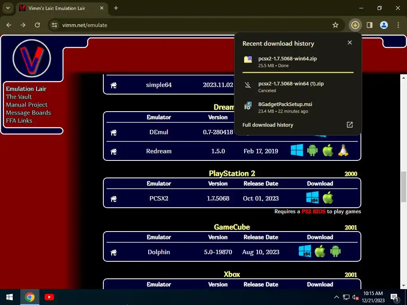This screenshot has width=407, height=305.
Task: Open the taskbar clock and date
Action: pos(373,297)
